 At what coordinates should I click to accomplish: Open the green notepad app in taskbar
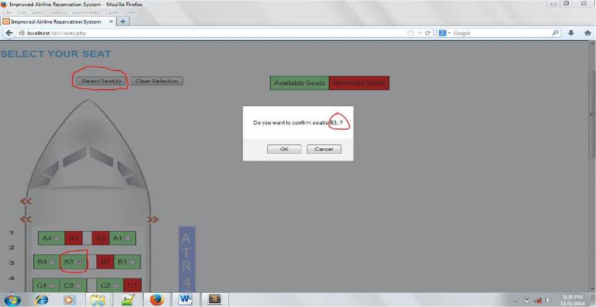coord(128,300)
